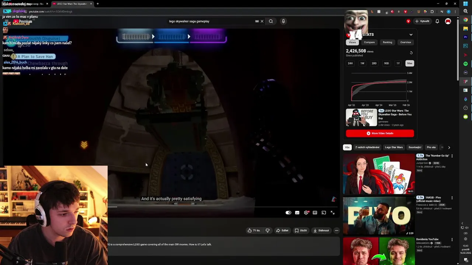
Task: Click the views history chart in vidIQ
Action: (379, 87)
